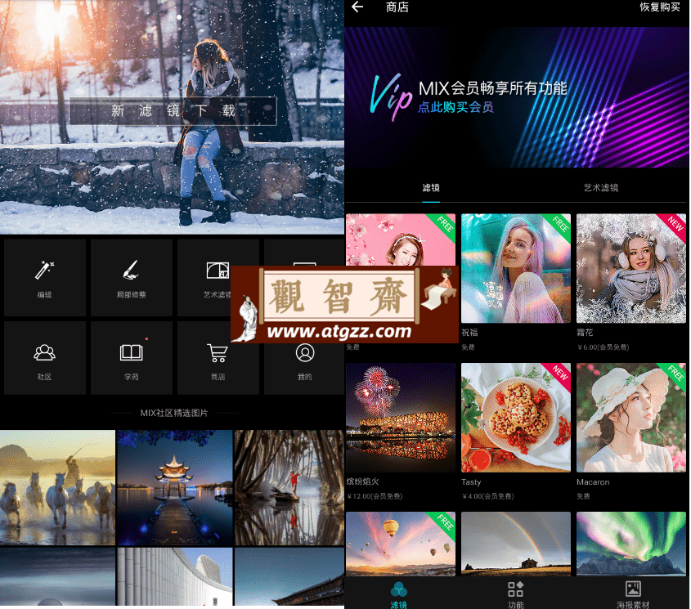Open the 局部修整 brush tool

click(132, 277)
